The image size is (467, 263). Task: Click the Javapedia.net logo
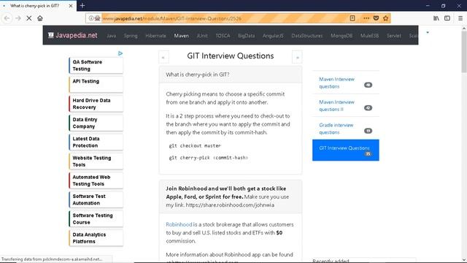coord(73,35)
